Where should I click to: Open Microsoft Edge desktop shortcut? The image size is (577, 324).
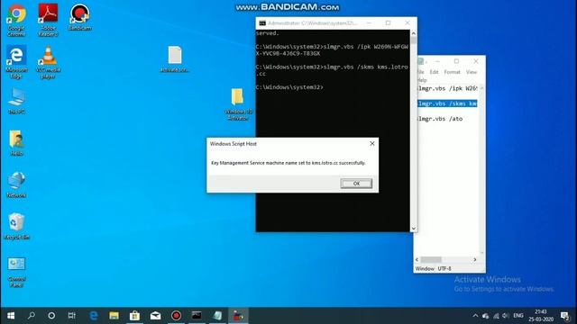pos(16,62)
